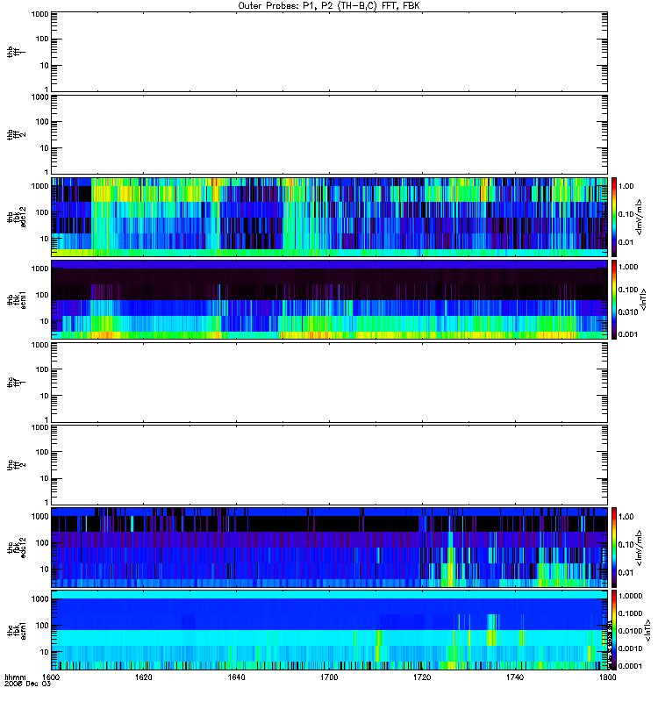Click the "thb fff 1" y-axis label
The image size is (658, 702).
[17, 52]
